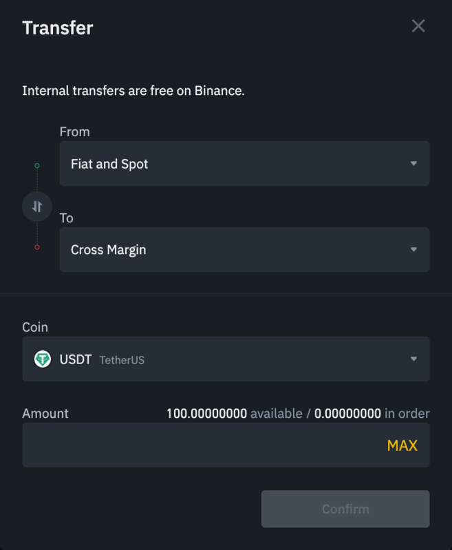452x550 pixels.
Task: Click the Tether USDT coin logo
Action: (43, 359)
